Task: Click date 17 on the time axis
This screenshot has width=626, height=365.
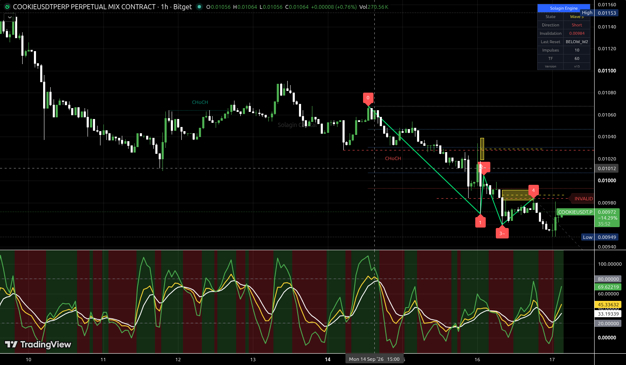Action: (x=552, y=360)
